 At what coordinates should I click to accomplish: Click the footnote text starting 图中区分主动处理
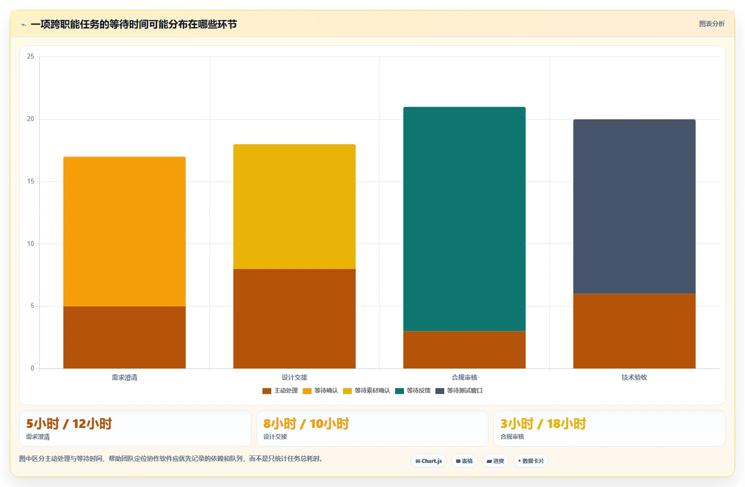pyautogui.click(x=172, y=458)
